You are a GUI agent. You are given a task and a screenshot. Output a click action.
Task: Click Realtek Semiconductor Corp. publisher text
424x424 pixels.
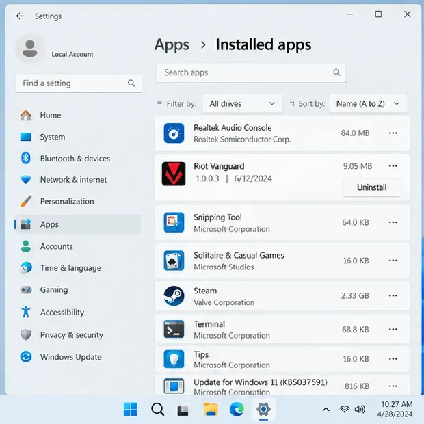coord(242,140)
